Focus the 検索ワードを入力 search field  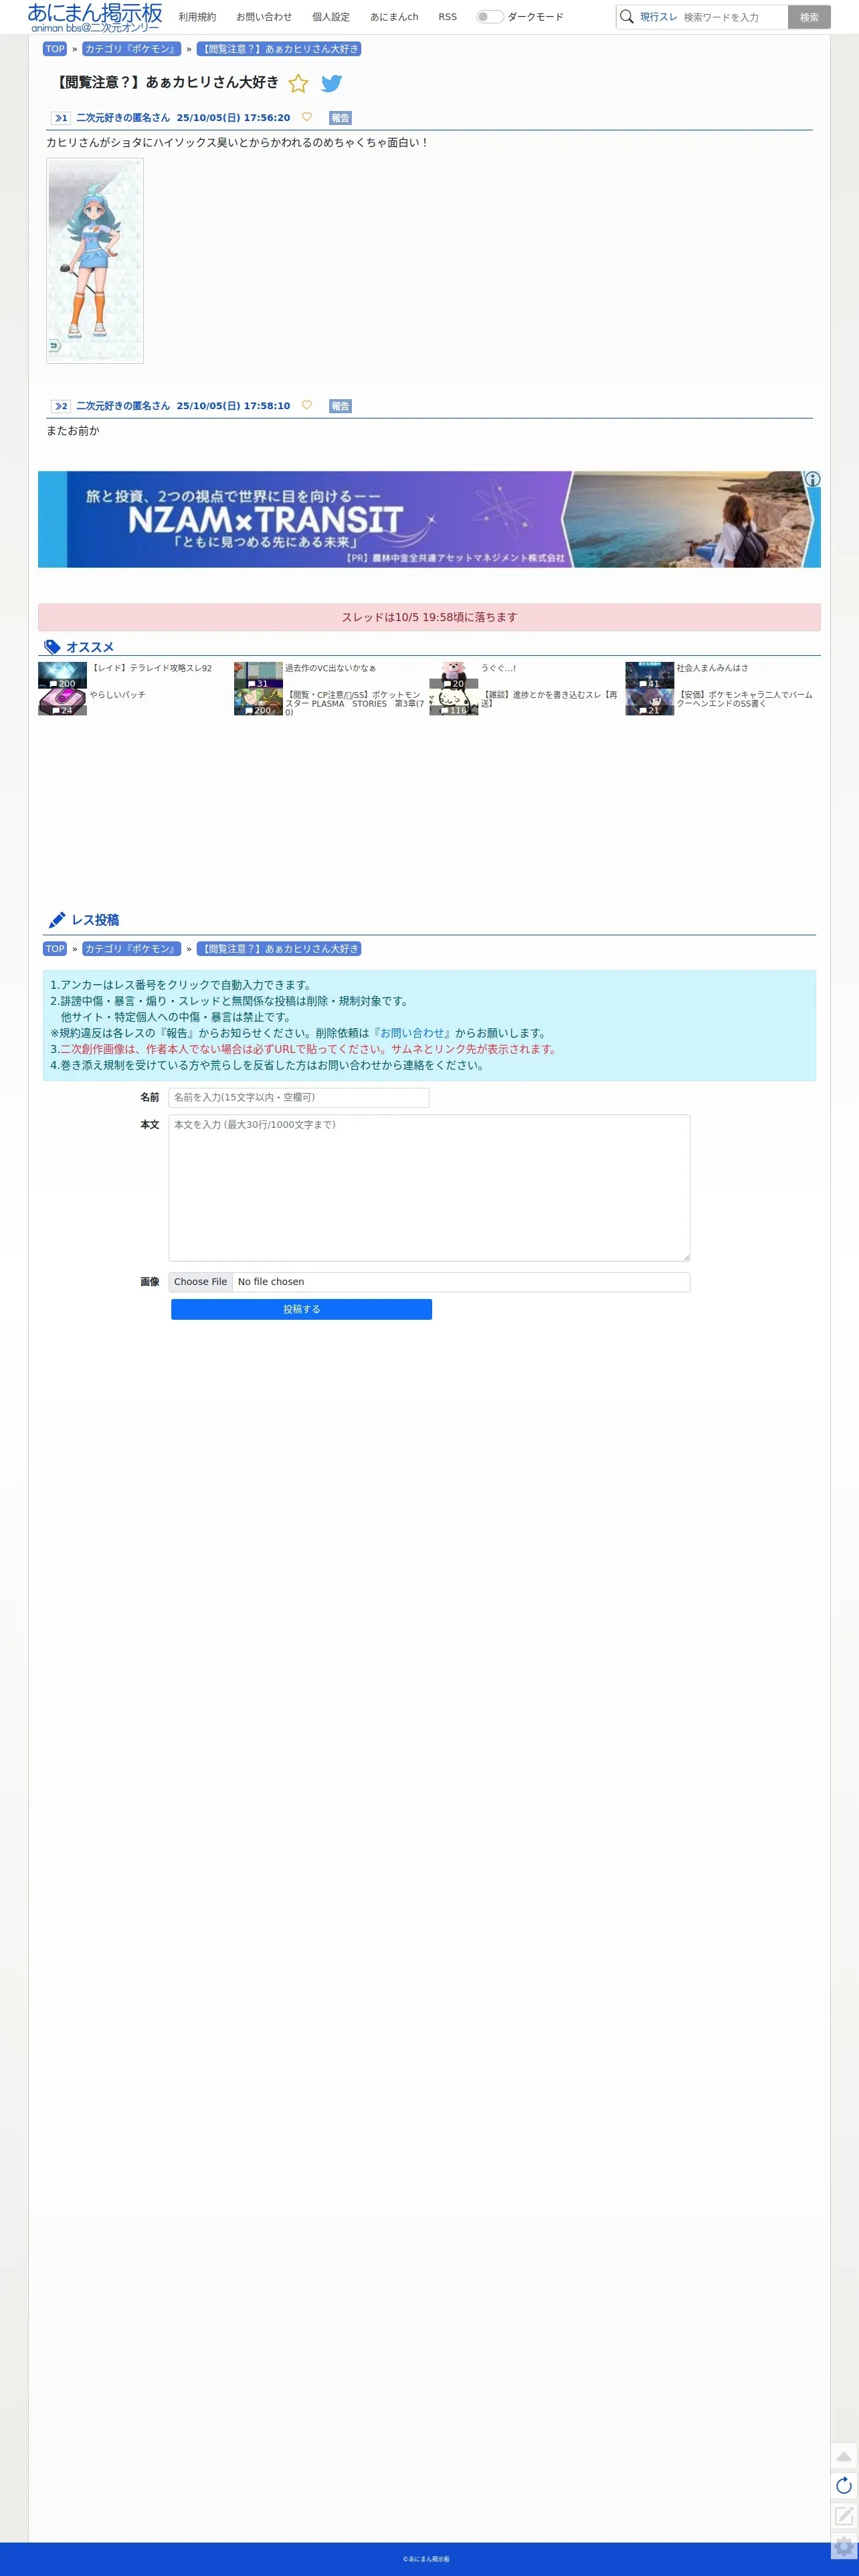[734, 17]
